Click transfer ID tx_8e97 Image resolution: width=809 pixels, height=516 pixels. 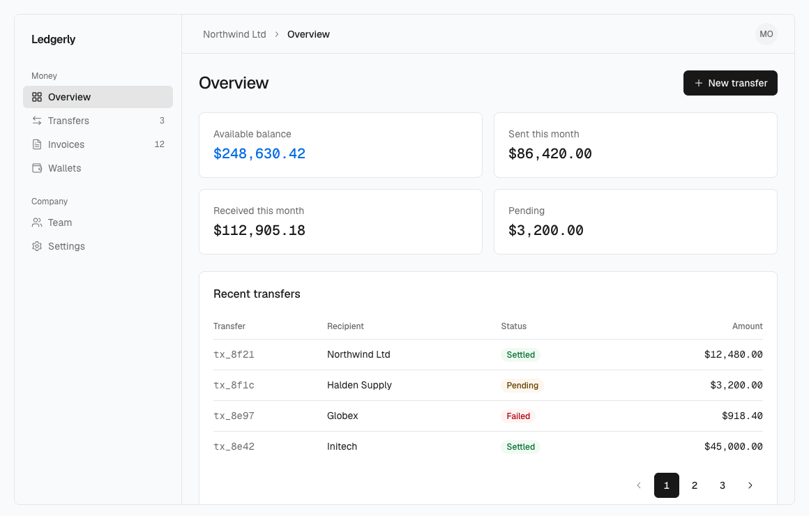click(234, 416)
